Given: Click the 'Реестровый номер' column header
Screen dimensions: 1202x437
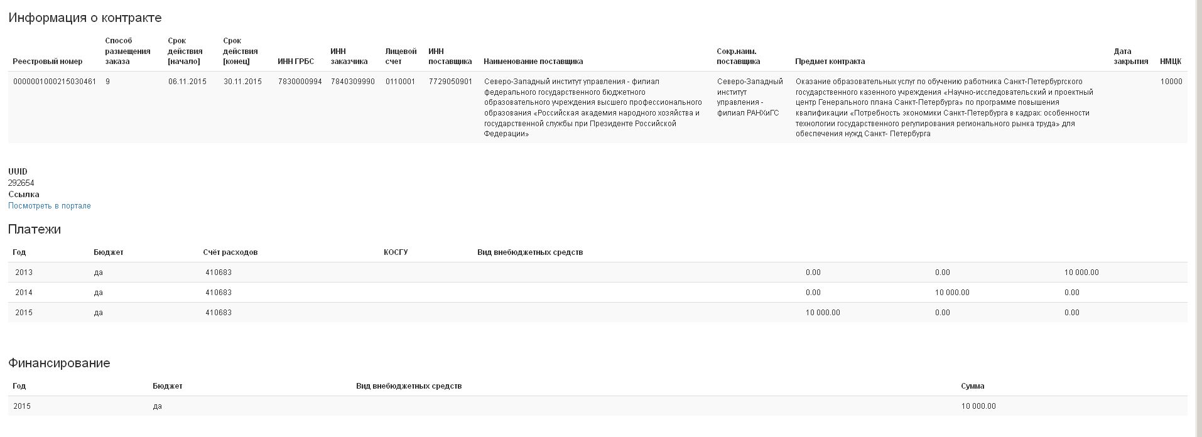Looking at the screenshot, I should click(48, 62).
